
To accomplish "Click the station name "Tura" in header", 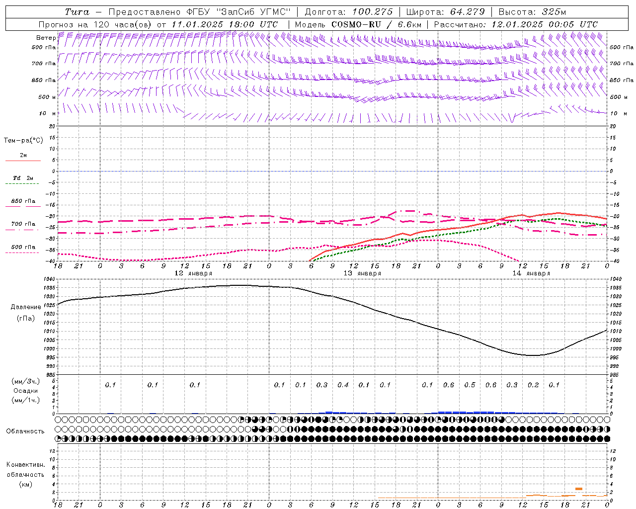I will [x=78, y=12].
